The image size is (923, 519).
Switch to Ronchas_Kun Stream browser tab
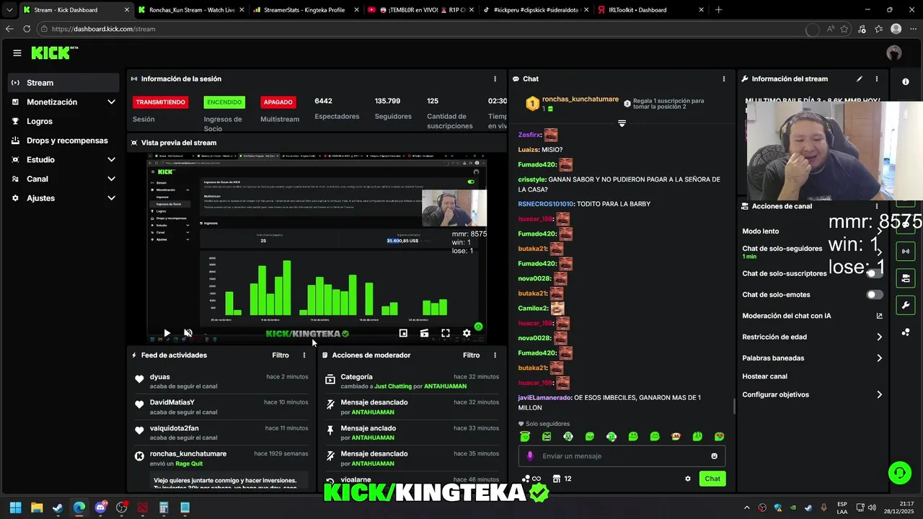[190, 10]
